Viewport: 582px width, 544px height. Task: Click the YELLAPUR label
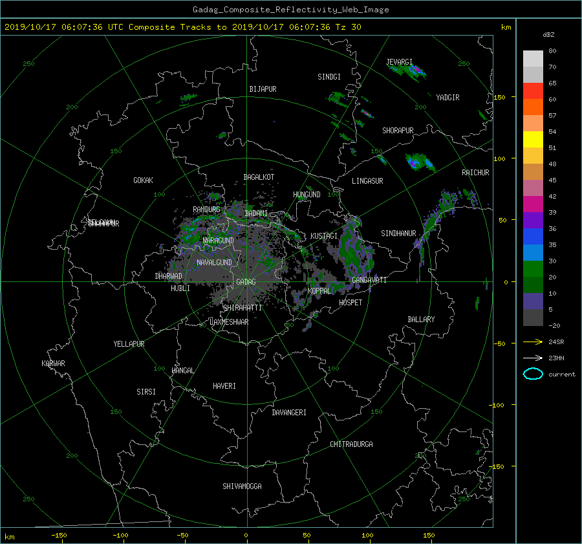point(129,344)
